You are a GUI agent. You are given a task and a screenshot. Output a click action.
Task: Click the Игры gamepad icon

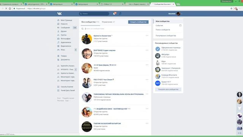point(58,50)
